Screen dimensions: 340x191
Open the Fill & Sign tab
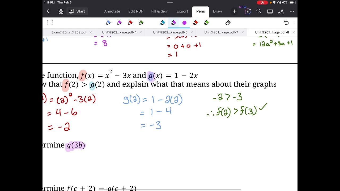tap(160, 11)
